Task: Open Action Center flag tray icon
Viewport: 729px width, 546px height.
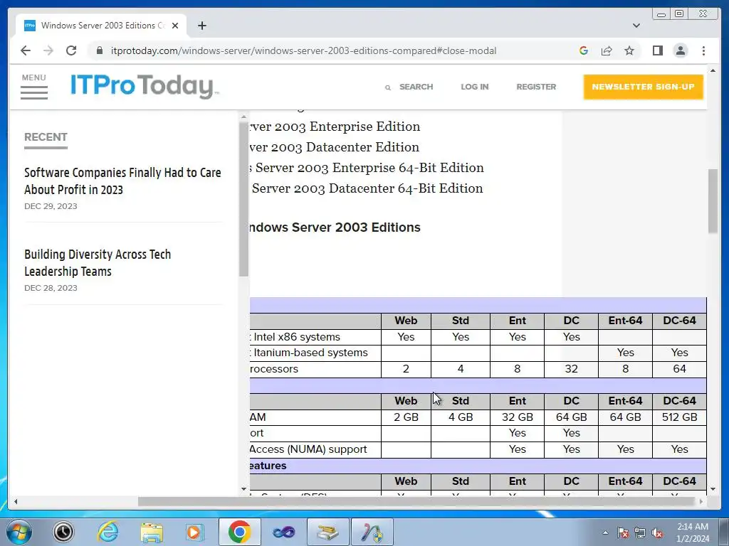Action: tap(623, 532)
